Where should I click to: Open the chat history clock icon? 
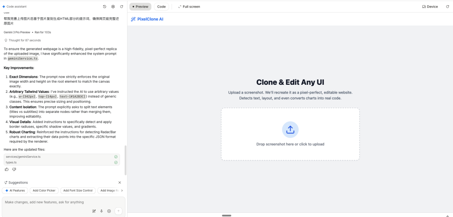[104, 7]
